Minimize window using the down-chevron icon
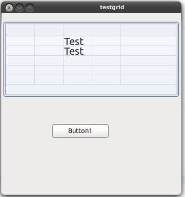 (x=19, y=8)
